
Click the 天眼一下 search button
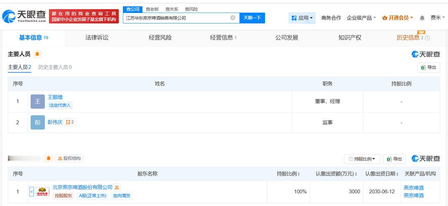(x=252, y=18)
